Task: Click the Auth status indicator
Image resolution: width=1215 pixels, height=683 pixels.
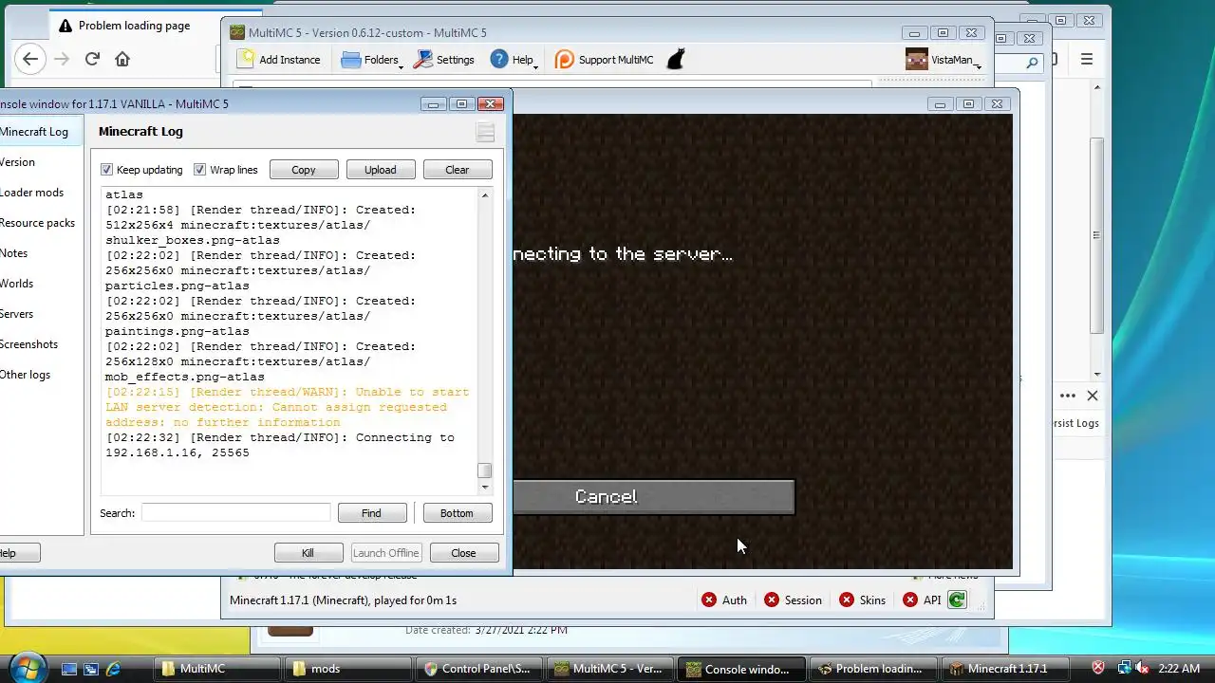Action: 724,600
